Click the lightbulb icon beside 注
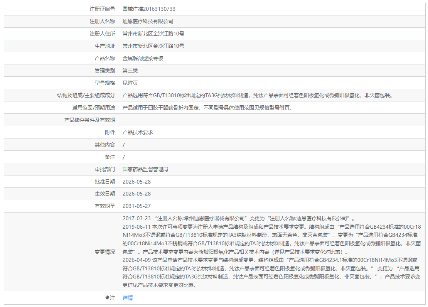This screenshot has width=428, height=307. pos(107,298)
